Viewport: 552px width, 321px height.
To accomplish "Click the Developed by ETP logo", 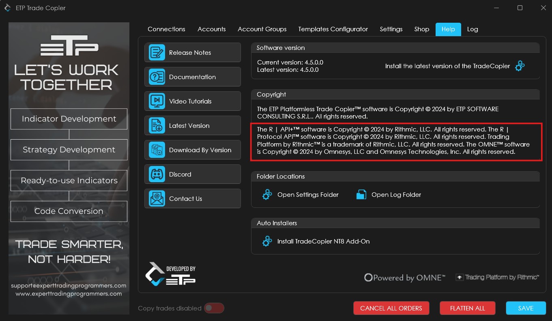I will click(171, 274).
